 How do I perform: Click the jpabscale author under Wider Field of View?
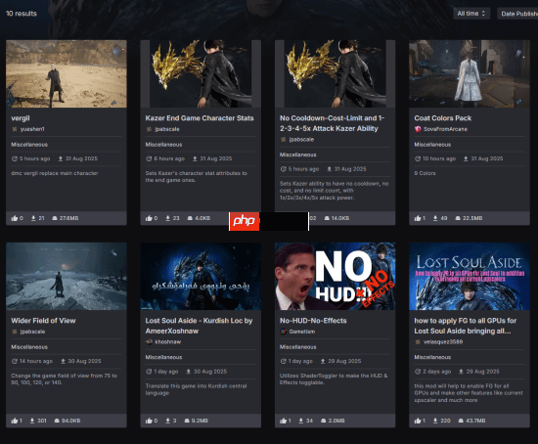(x=32, y=332)
